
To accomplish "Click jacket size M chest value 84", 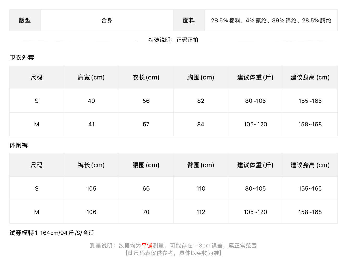I will point(201,124).
